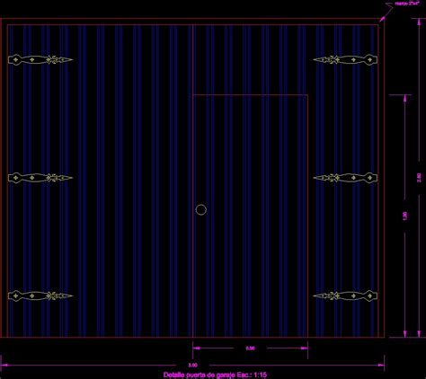Select the 1.90 small door height dimension text
The image size is (426, 379).
pyautogui.click(x=405, y=216)
